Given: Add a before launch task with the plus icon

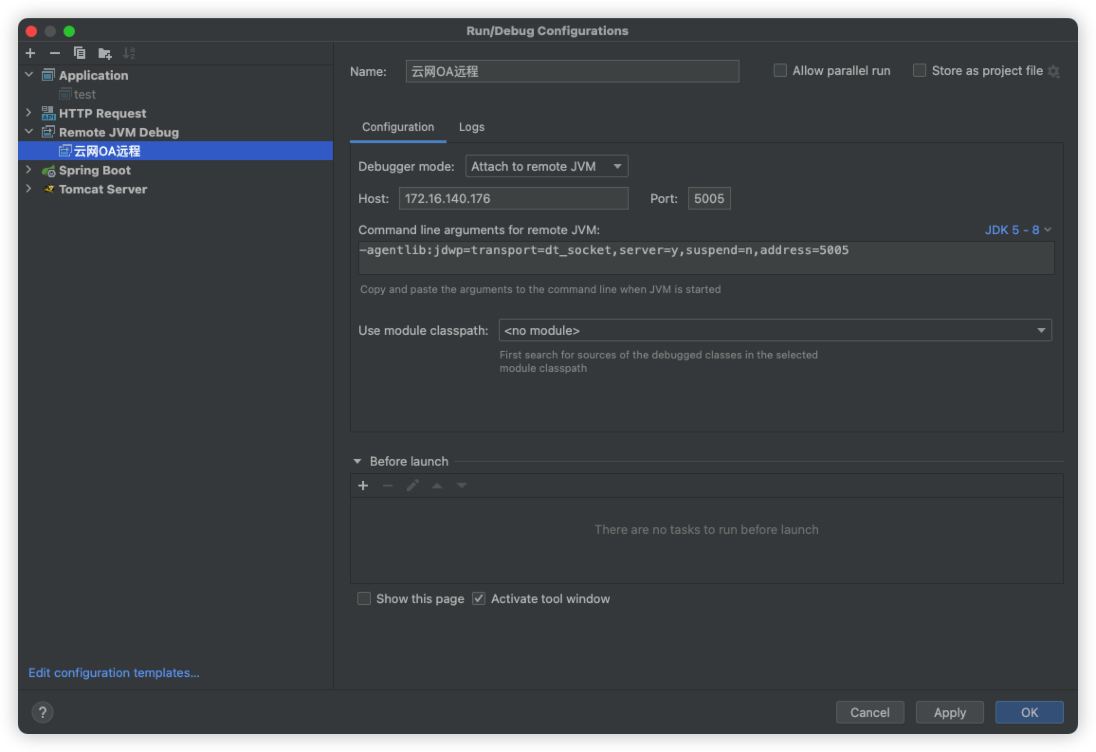Looking at the screenshot, I should pos(363,486).
